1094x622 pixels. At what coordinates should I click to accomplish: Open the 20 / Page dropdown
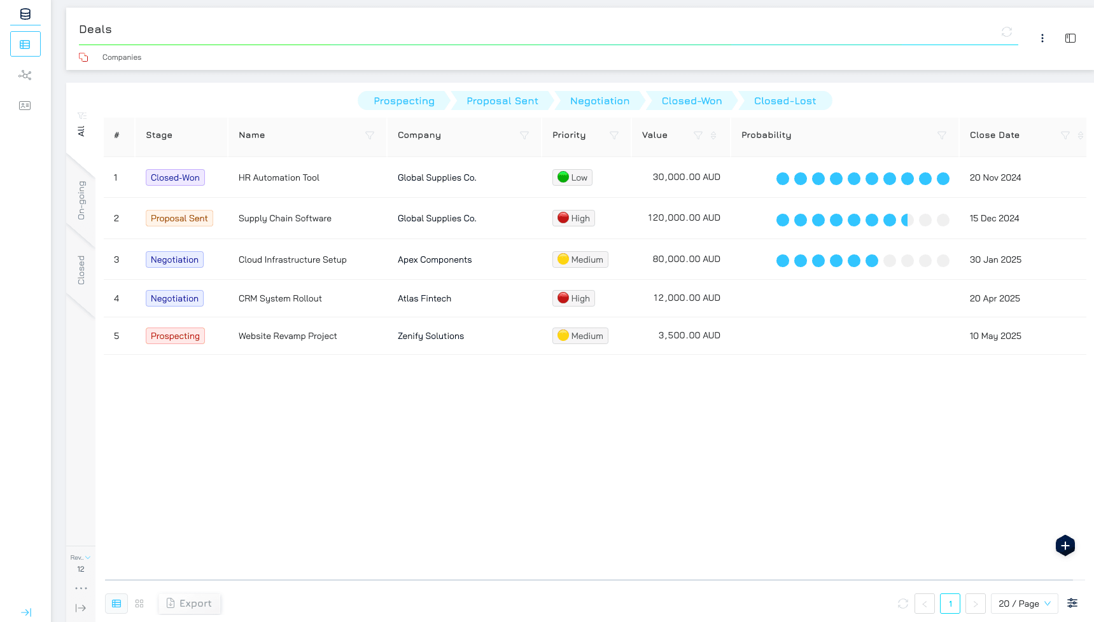coord(1025,604)
